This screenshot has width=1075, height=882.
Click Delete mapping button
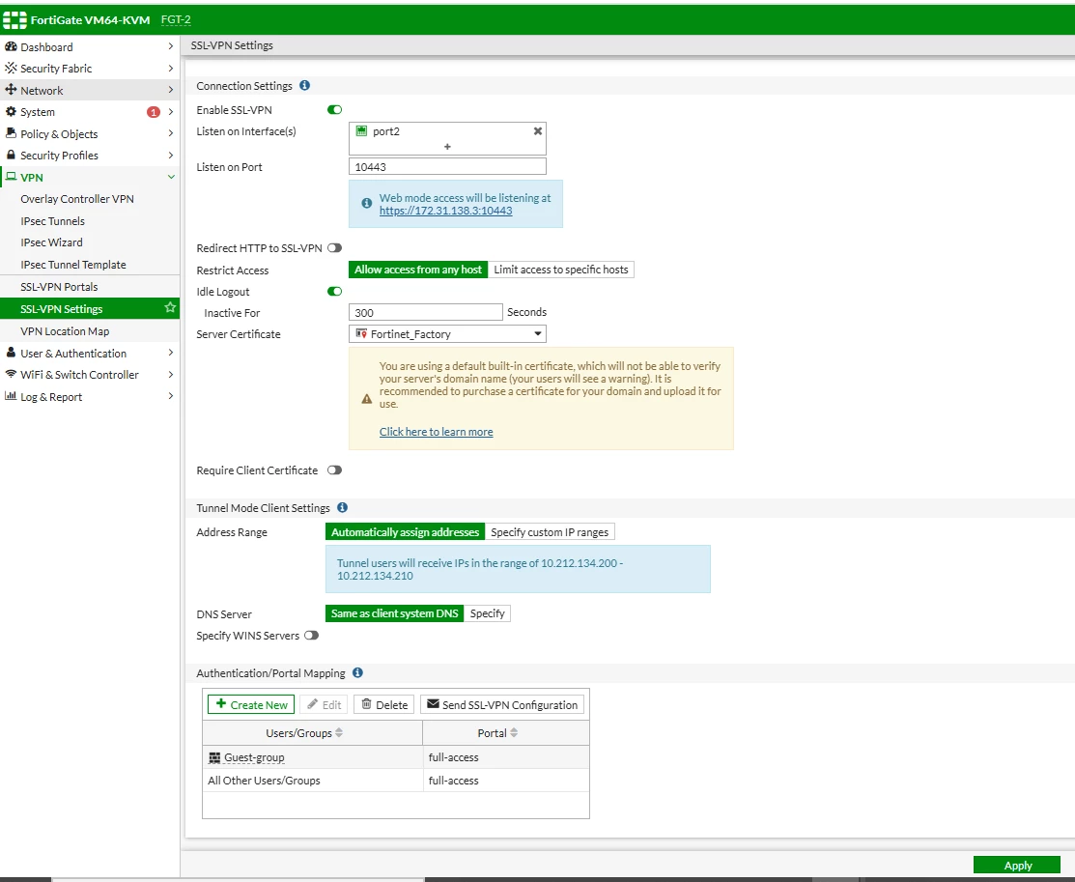coord(384,704)
